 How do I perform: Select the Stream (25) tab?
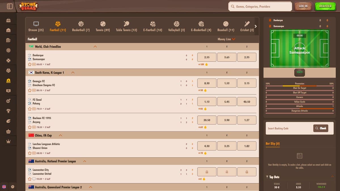click(36, 26)
